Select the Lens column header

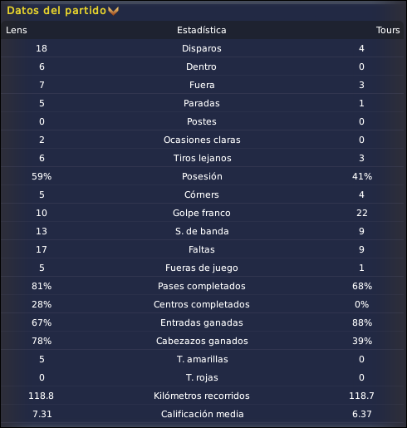point(17,30)
